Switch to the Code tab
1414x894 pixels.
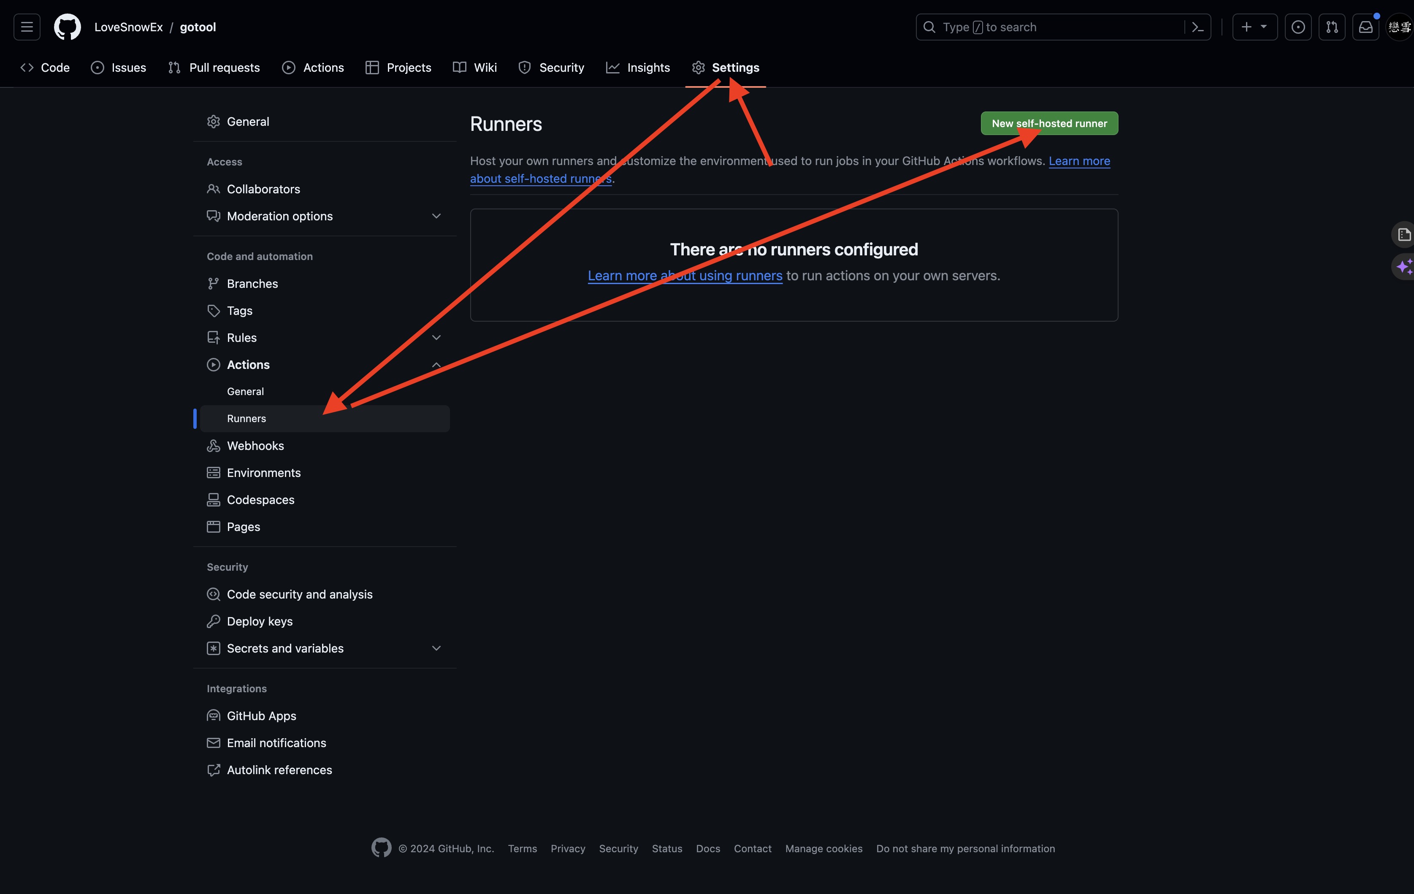click(x=45, y=68)
